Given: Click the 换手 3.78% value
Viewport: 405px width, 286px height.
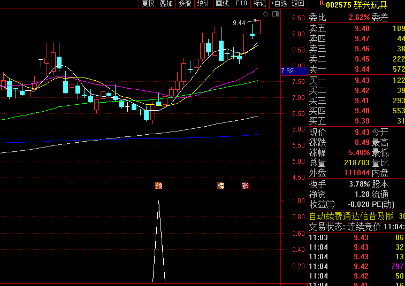Looking at the screenshot, I should (360, 184).
